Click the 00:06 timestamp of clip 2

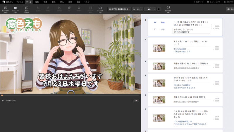tap(217, 47)
